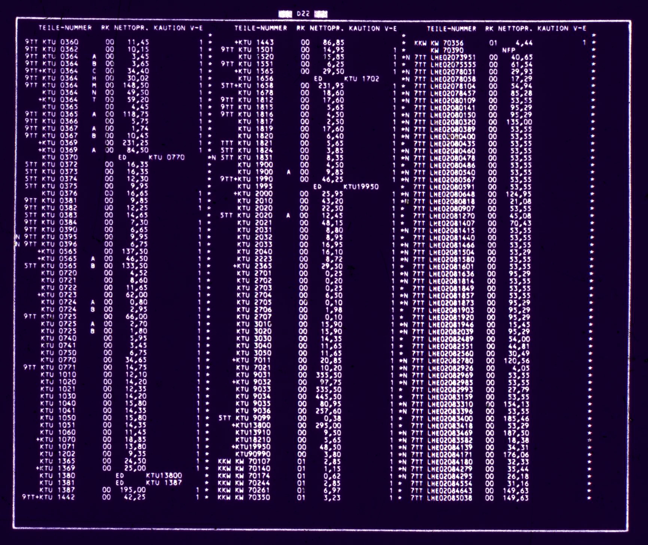Select part number KTU 1060

pyautogui.click(x=58, y=432)
